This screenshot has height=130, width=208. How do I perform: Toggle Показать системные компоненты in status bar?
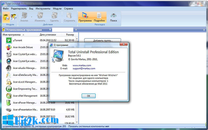pos(89,126)
